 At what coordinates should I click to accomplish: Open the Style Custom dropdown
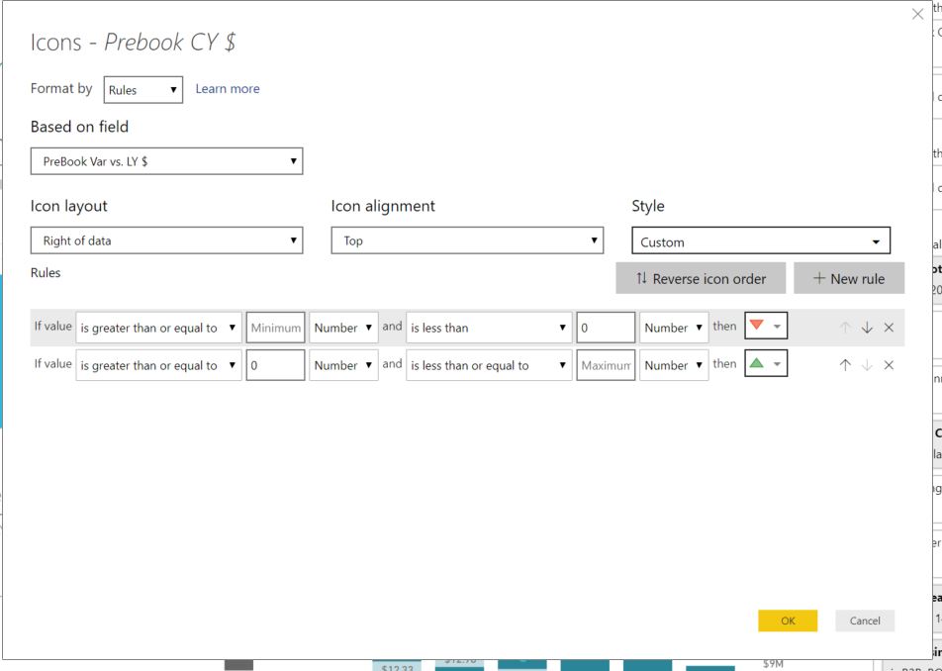[761, 240]
